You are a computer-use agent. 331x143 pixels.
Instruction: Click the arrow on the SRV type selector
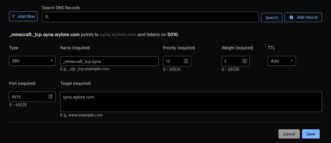pos(52,61)
